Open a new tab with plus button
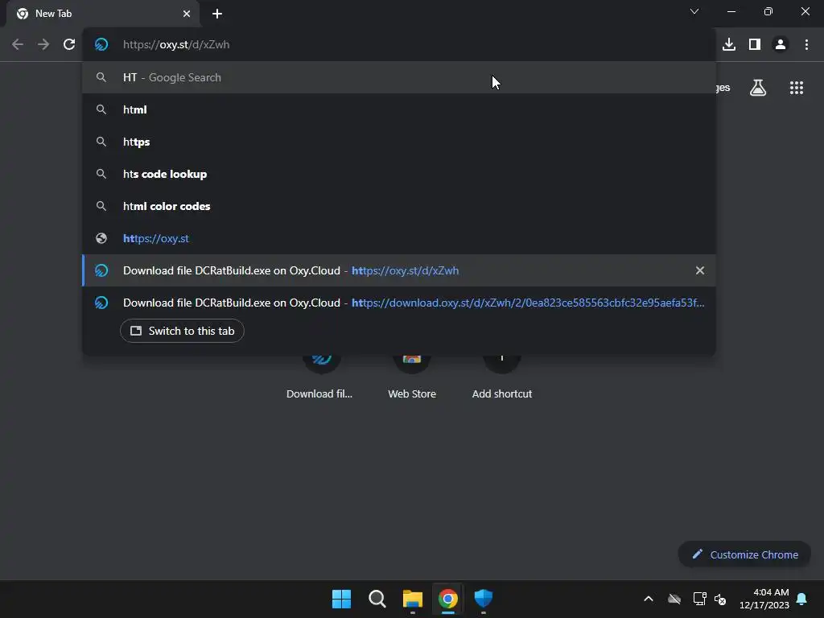The image size is (824, 618). point(217,14)
